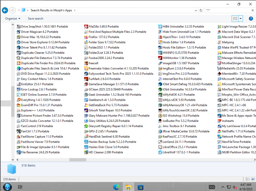Select the freecell game icon
Image resolution: width=256 pixels, height=191 pixels.
pyautogui.click(x=86, y=63)
